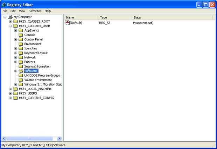Select the (Default) value name
This screenshot has width=217, height=149.
tap(76, 23)
